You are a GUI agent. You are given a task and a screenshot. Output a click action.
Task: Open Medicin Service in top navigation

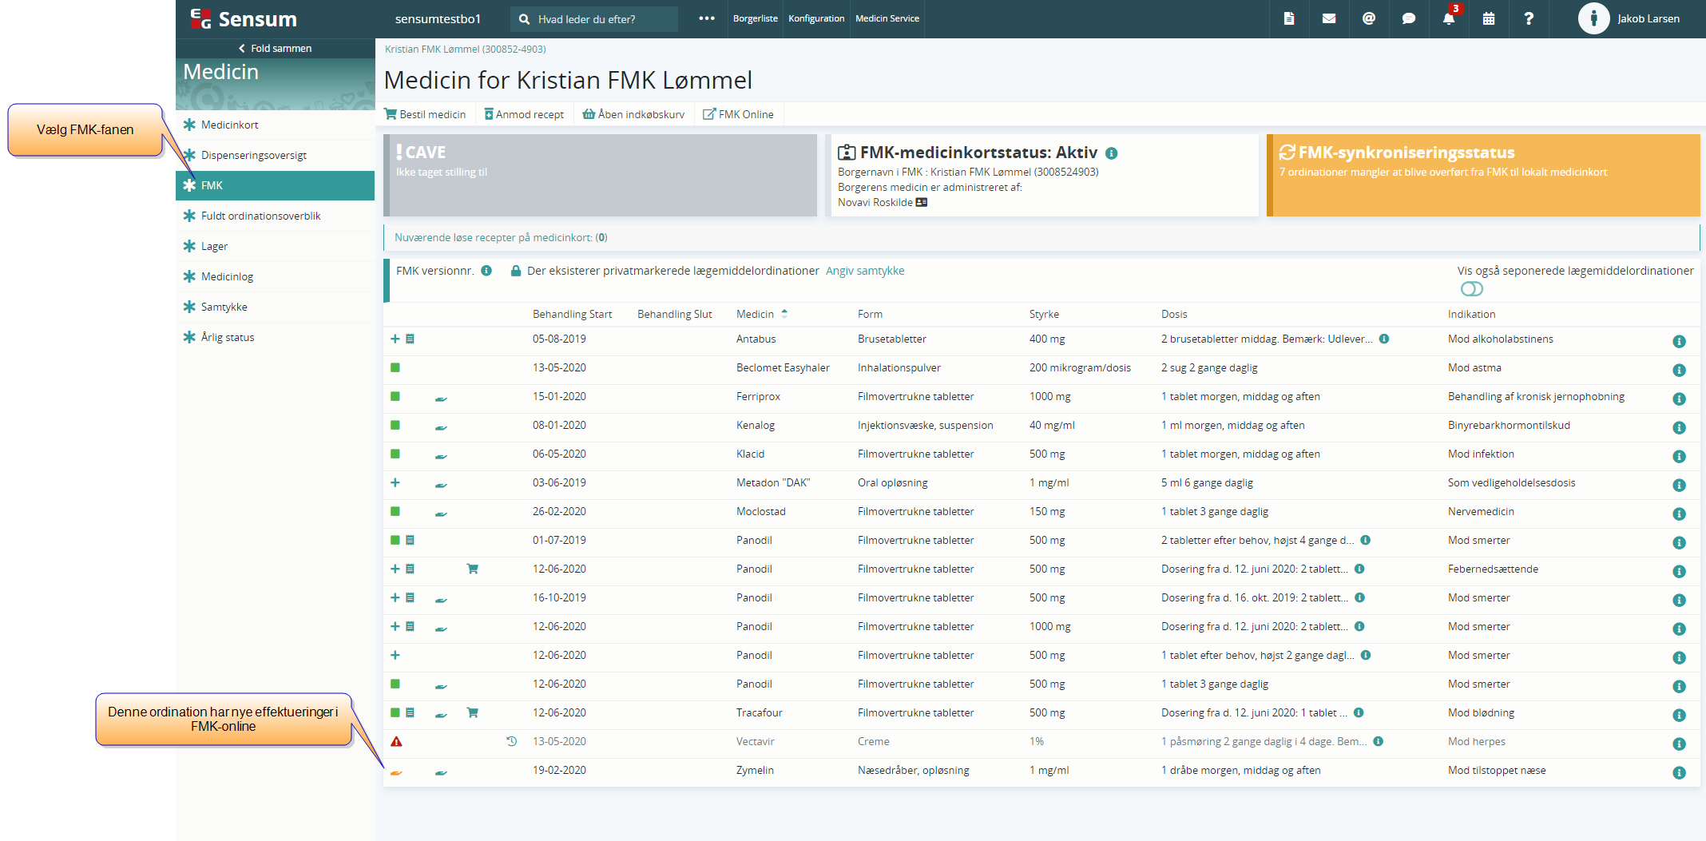click(x=887, y=18)
